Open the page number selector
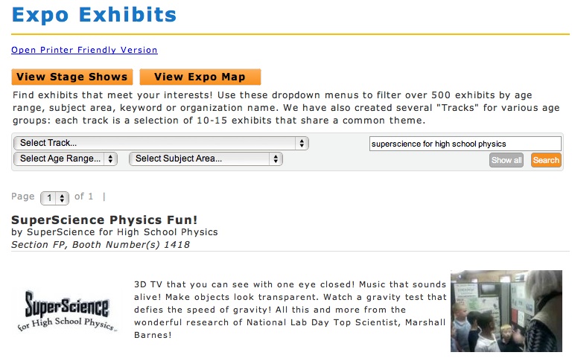572x361 pixels. [54, 198]
